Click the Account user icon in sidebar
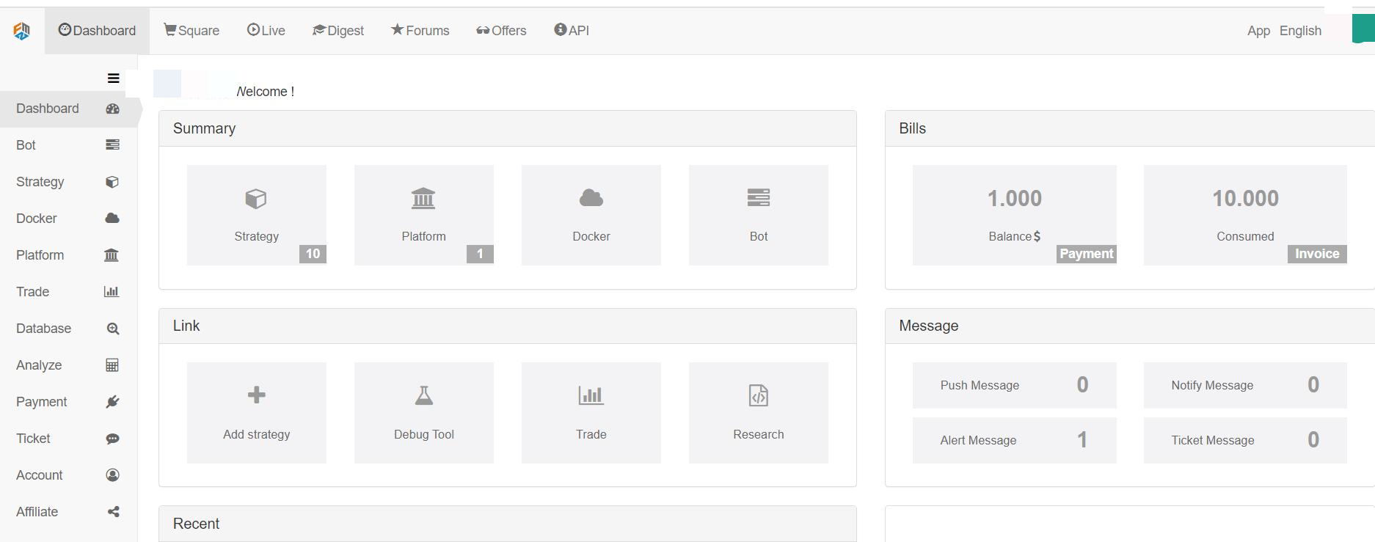Image resolution: width=1375 pixels, height=542 pixels. tap(112, 475)
